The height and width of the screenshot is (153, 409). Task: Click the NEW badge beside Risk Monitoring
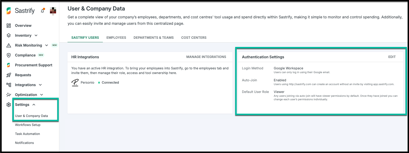point(54,45)
